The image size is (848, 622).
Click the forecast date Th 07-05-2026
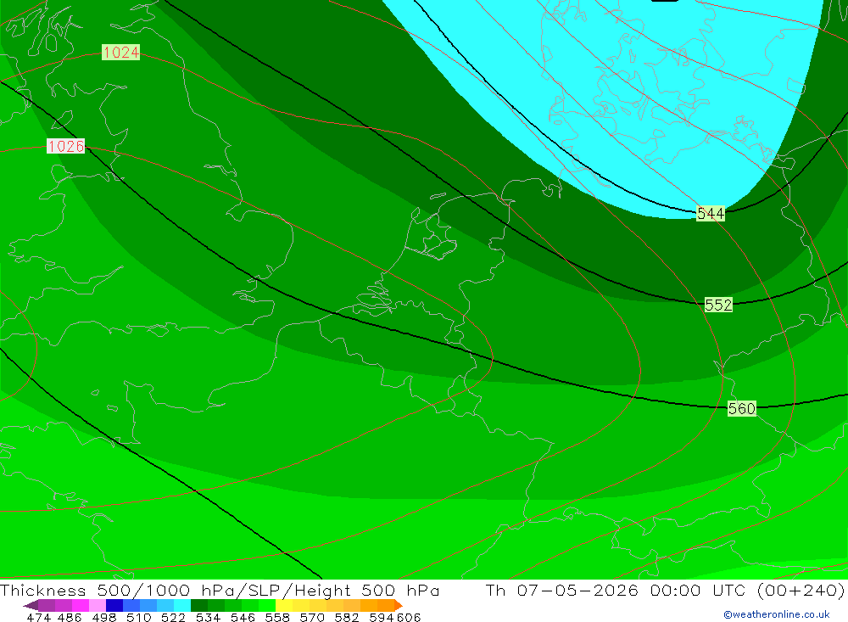[562, 590]
